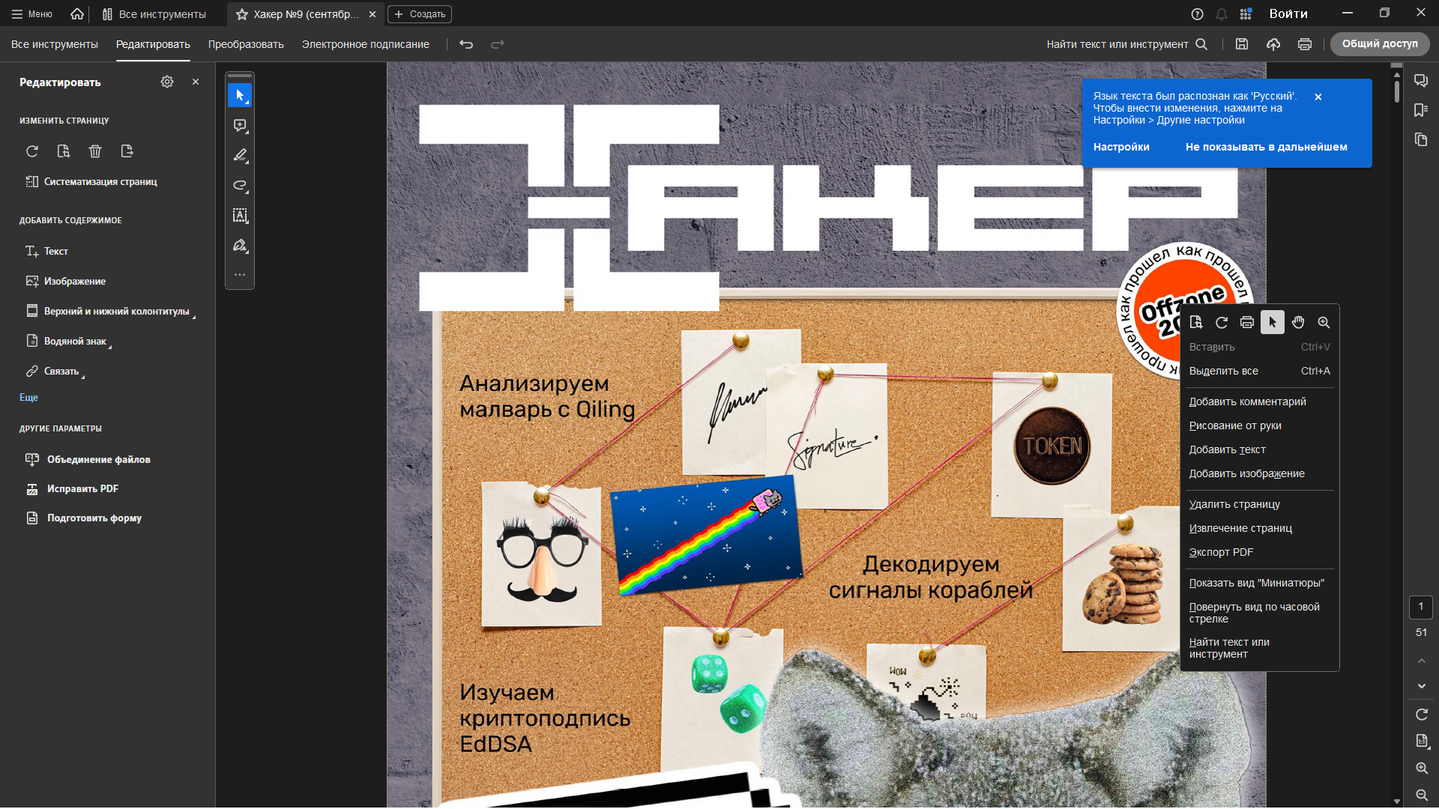
Task: Click rotate icon in context menu toolbar
Action: [x=1222, y=322]
